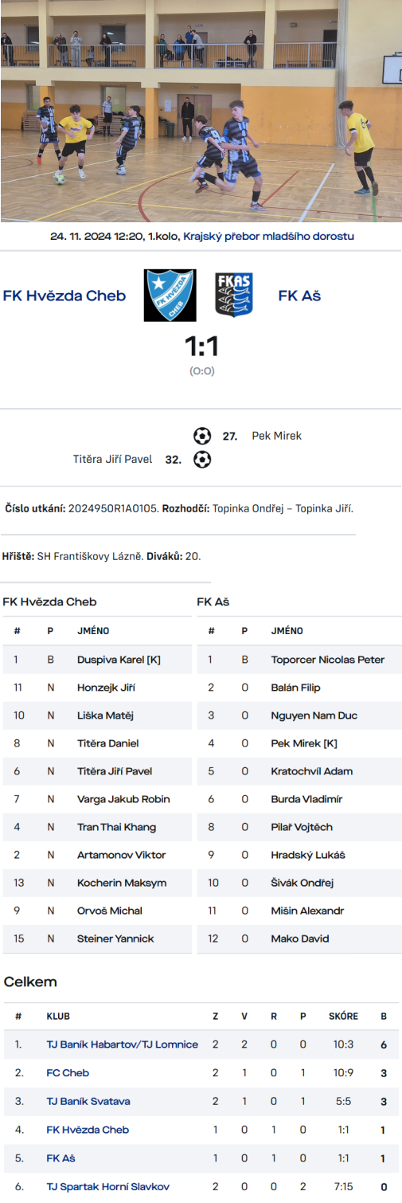Open FK Hvězda Cheb team name heading
Viewport: 402px width, 1203px height.
[x=64, y=296]
